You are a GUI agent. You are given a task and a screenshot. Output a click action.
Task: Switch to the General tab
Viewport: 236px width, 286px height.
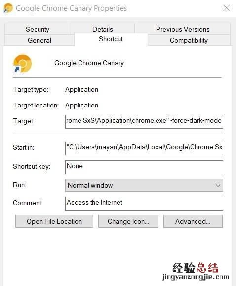point(39,40)
